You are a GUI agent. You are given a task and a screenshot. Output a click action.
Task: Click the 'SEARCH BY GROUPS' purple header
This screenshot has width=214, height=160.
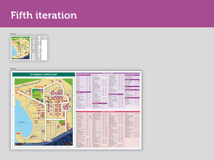pos(108,73)
